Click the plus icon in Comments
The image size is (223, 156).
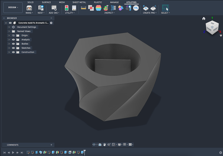51,145
